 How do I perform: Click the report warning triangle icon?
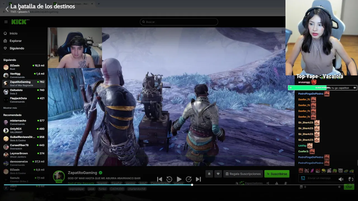point(277,183)
